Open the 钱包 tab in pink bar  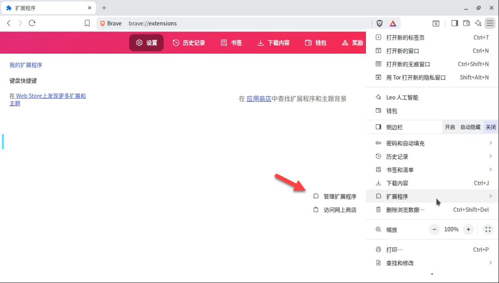[x=316, y=43]
